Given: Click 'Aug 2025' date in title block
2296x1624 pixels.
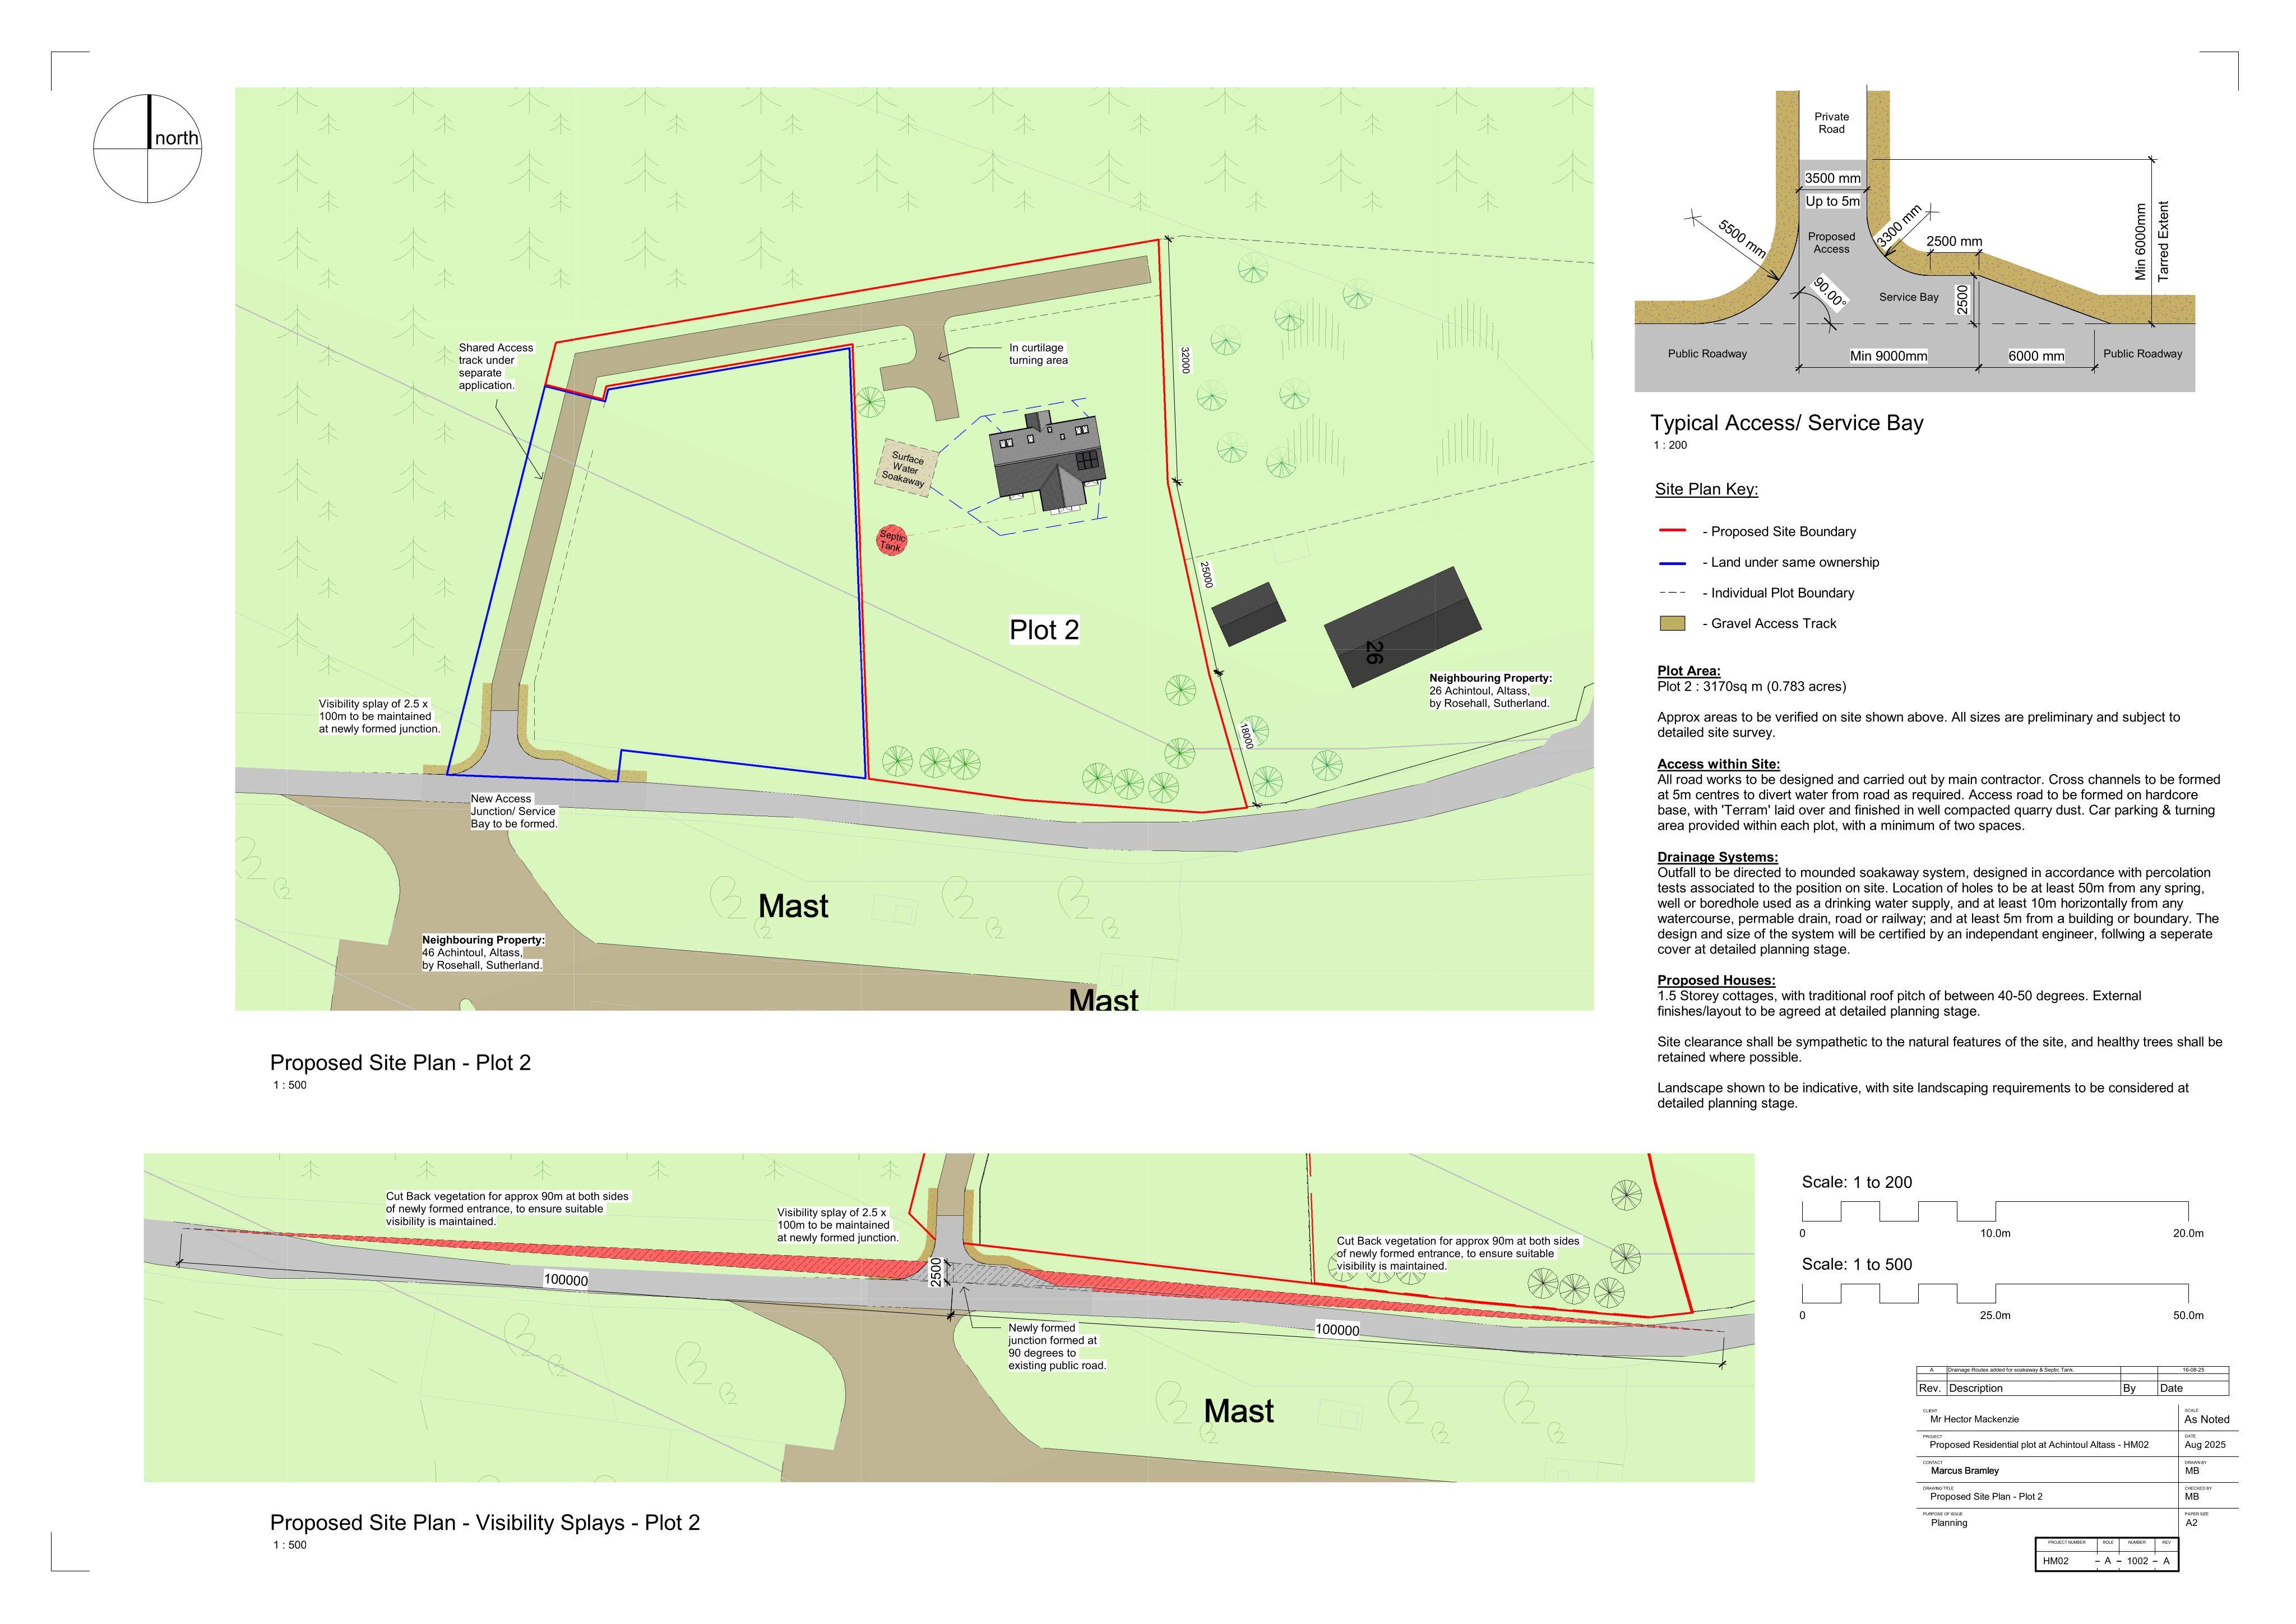Looking at the screenshot, I should [x=2206, y=1445].
